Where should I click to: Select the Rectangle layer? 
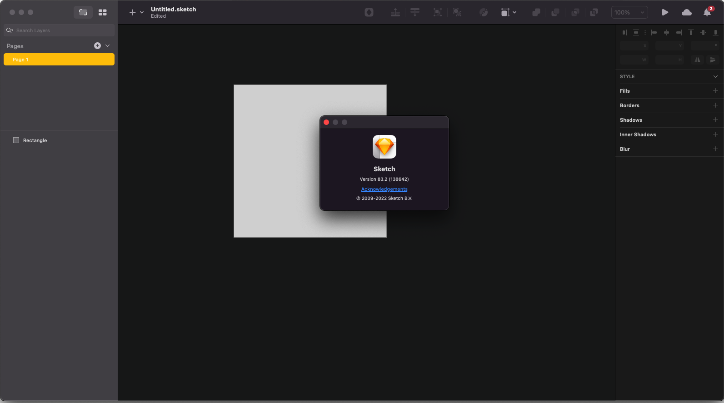click(59, 140)
